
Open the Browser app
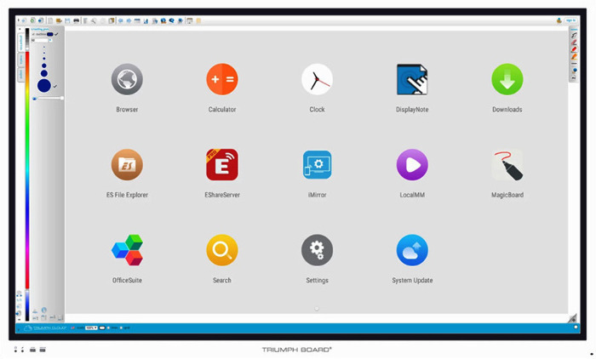point(127,79)
